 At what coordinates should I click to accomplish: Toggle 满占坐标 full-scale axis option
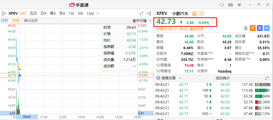30,20
